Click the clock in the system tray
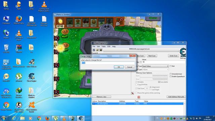The width and height of the screenshot is (215, 121). [208, 118]
